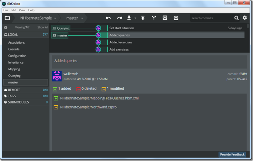The image size is (253, 161).
Task: Focus the search commits field
Action: [x=212, y=18]
